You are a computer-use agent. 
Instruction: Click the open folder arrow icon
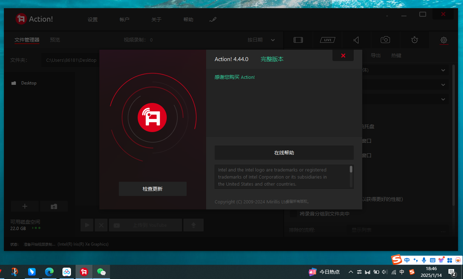point(54,206)
